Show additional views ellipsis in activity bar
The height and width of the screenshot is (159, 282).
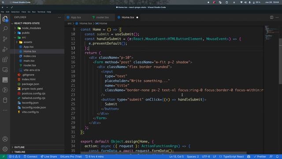[5, 110]
